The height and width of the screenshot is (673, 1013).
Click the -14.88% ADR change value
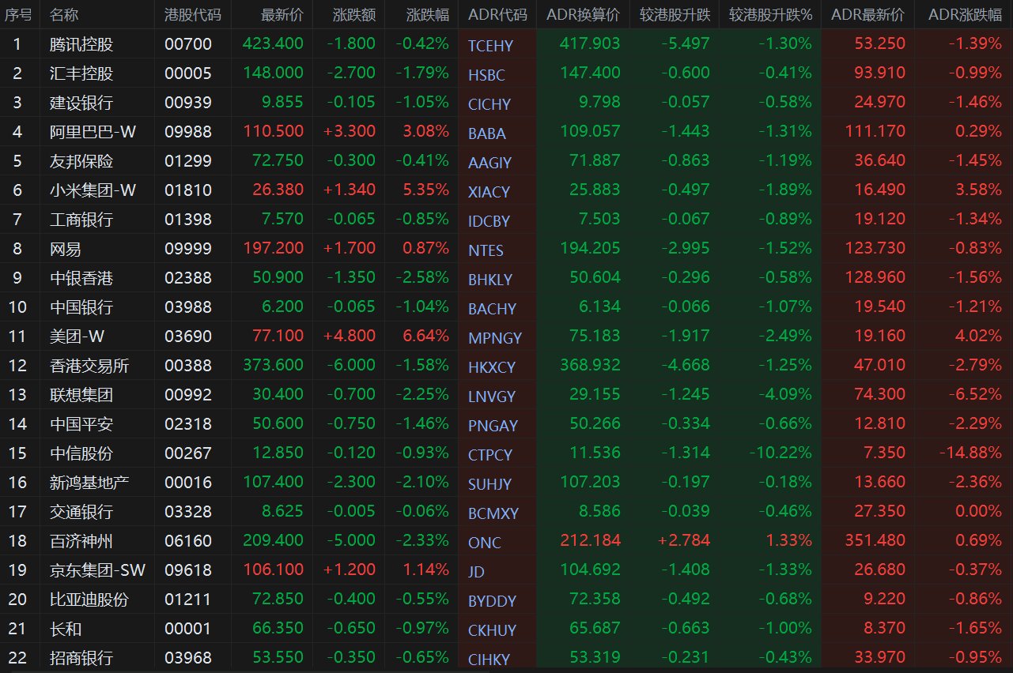click(970, 453)
